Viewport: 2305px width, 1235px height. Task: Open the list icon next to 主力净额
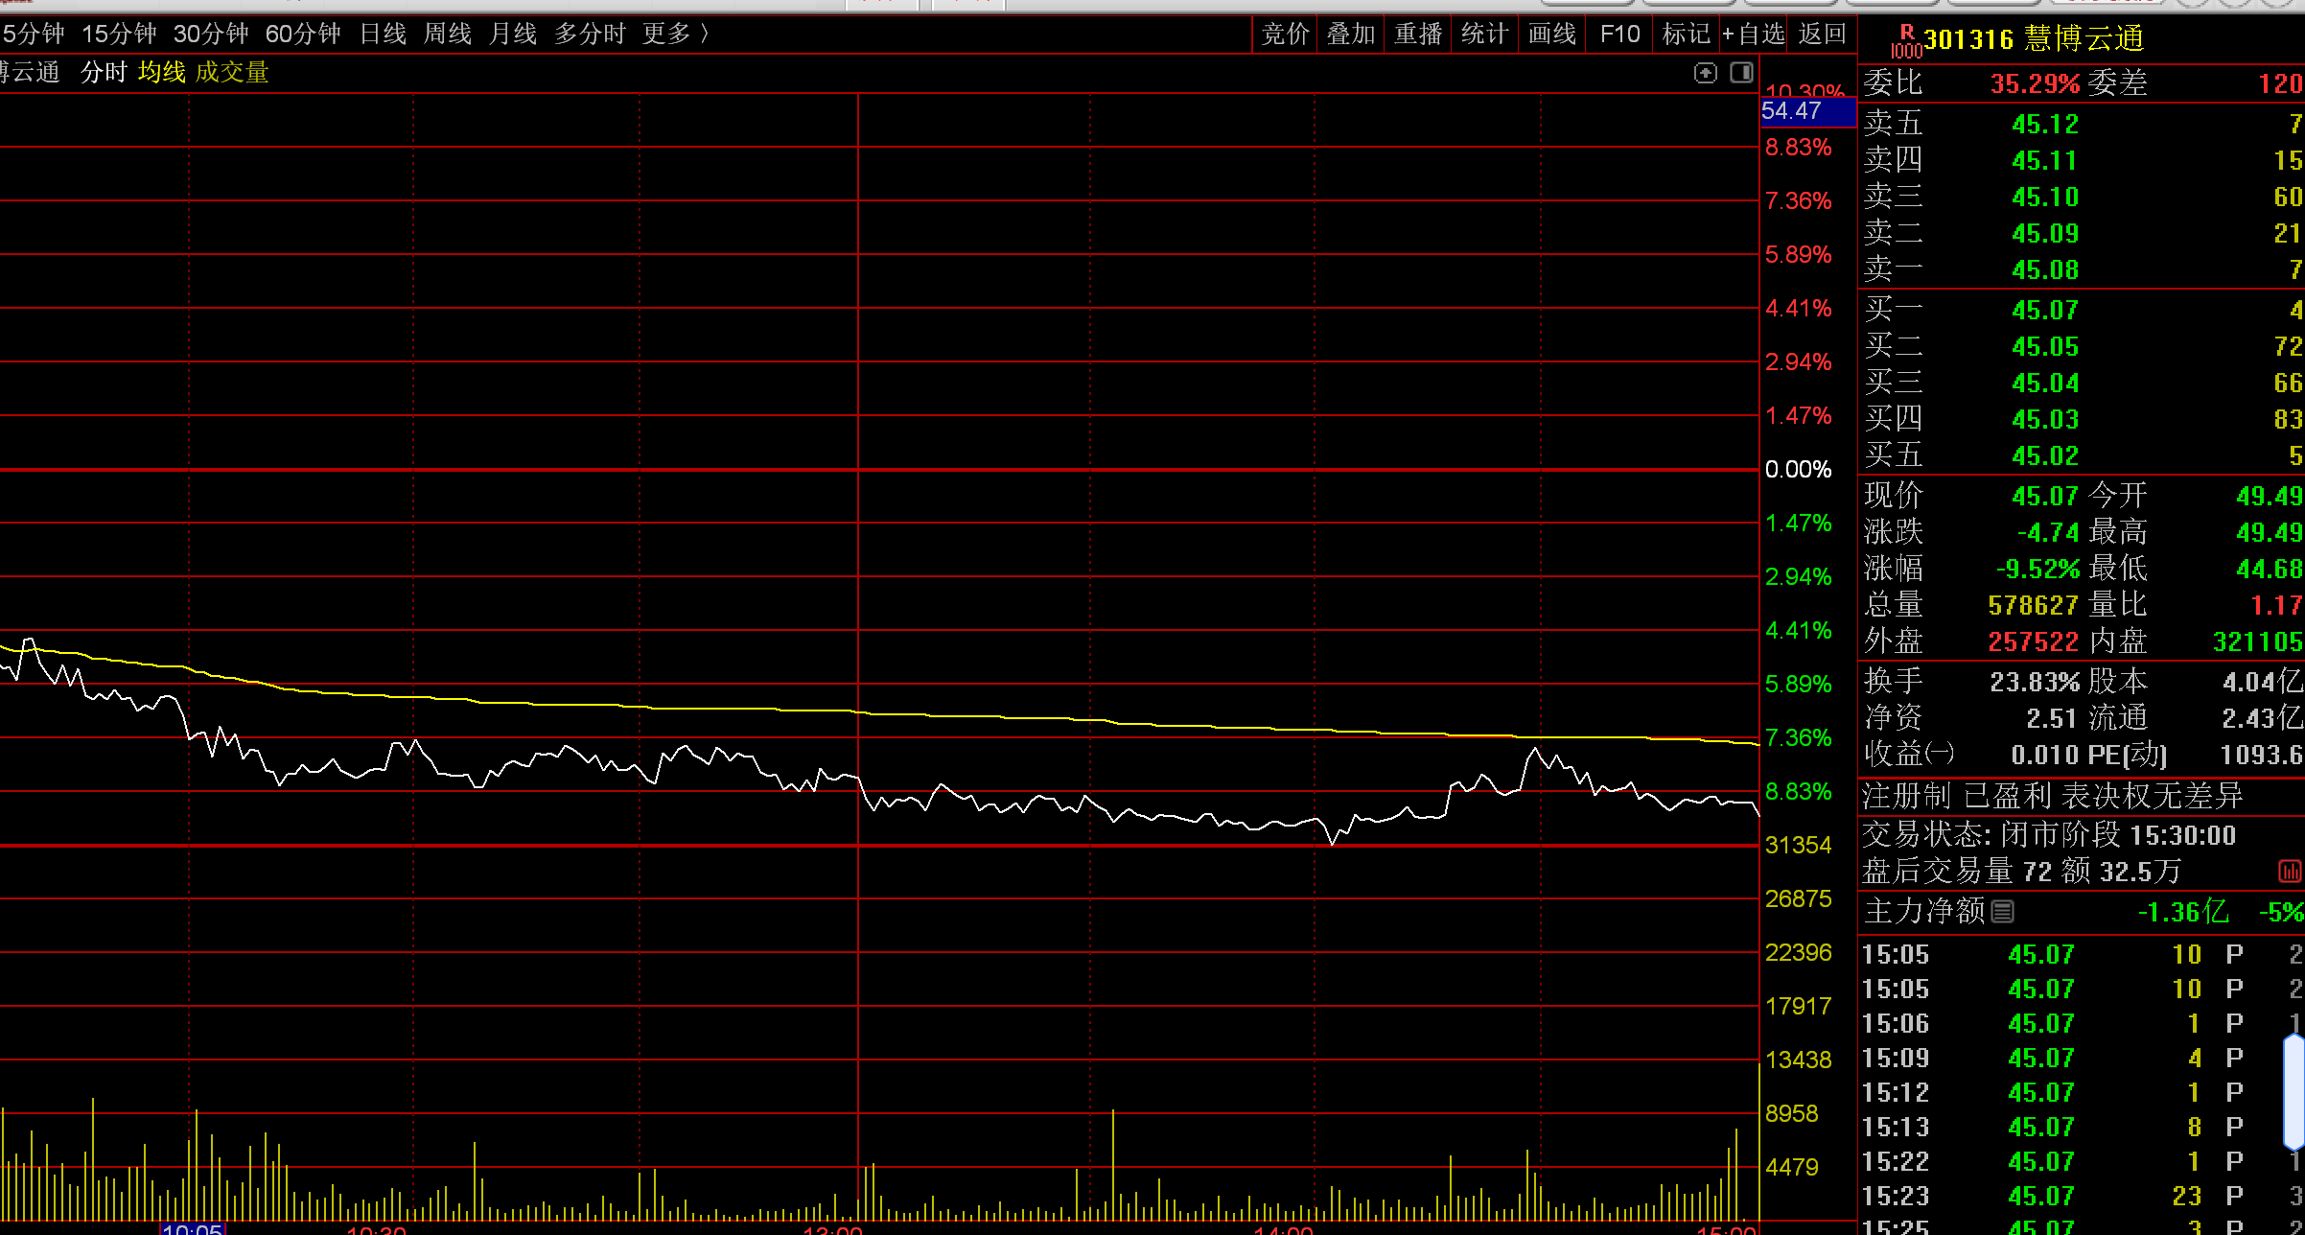2002,911
